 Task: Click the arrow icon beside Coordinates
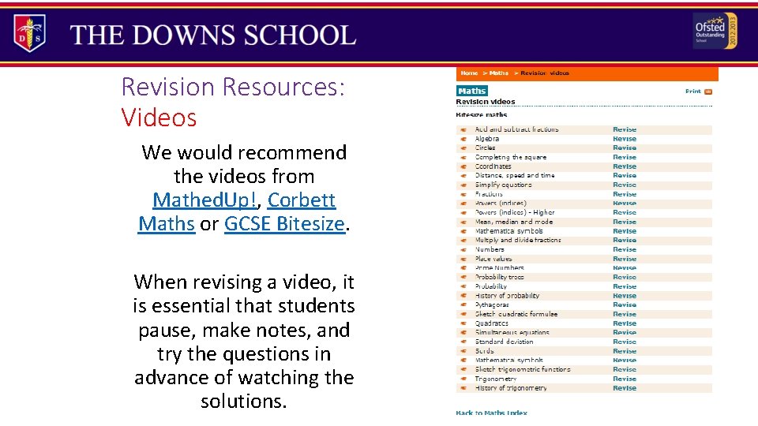(x=463, y=166)
